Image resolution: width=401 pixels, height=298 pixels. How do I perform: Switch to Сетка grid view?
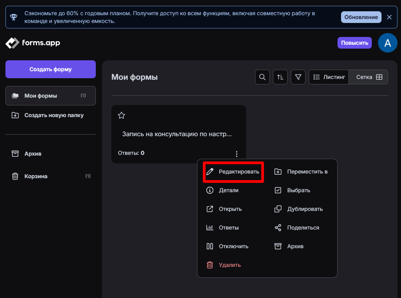point(369,77)
